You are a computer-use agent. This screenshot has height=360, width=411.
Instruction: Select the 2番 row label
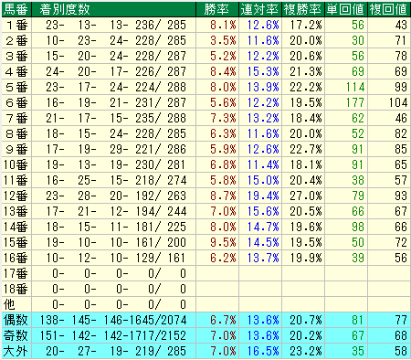pyautogui.click(x=16, y=40)
